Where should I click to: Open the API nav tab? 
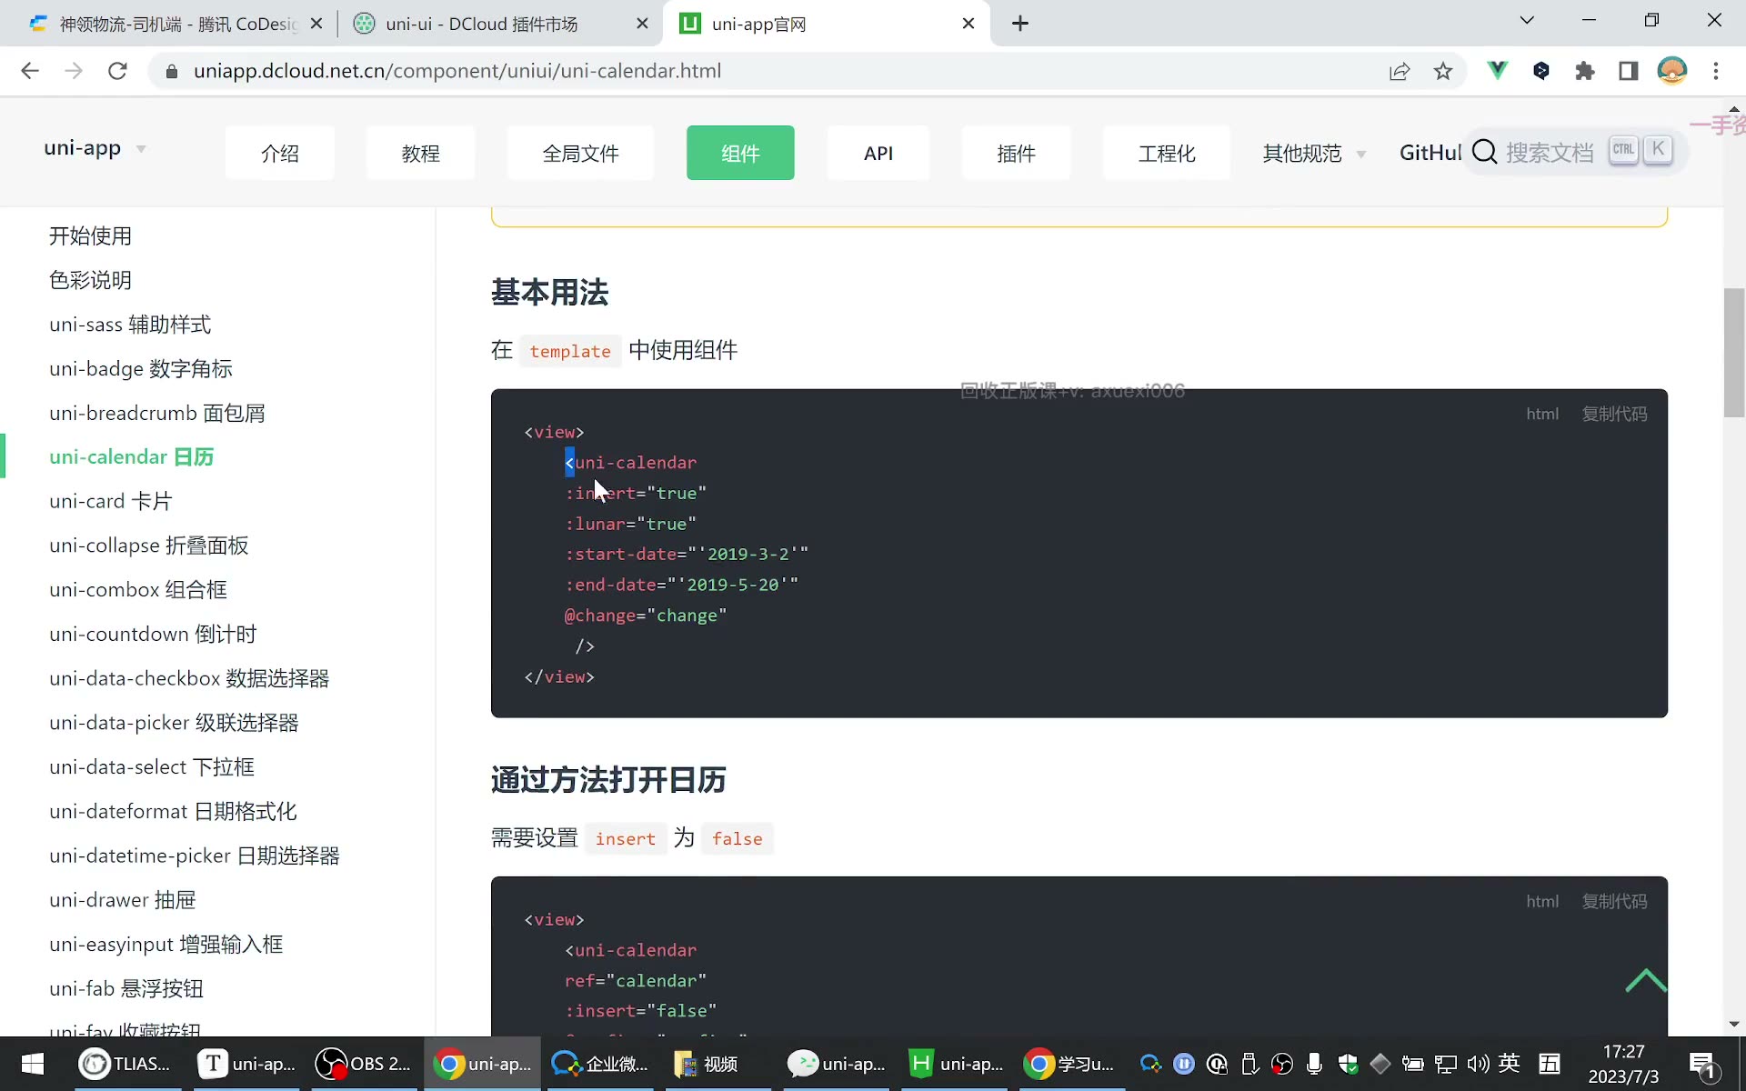[878, 153]
